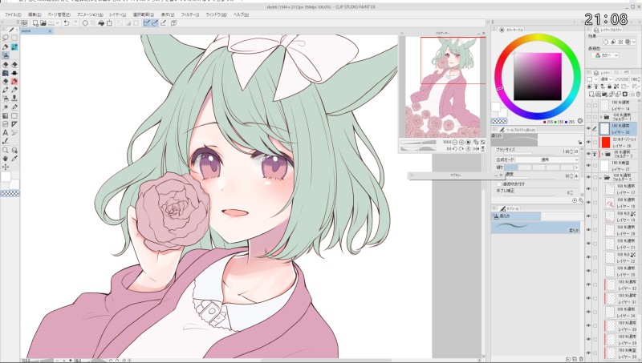This screenshot has width=642, height=363.
Task: Click the Navigator panel thumbnail
Action: point(443,87)
